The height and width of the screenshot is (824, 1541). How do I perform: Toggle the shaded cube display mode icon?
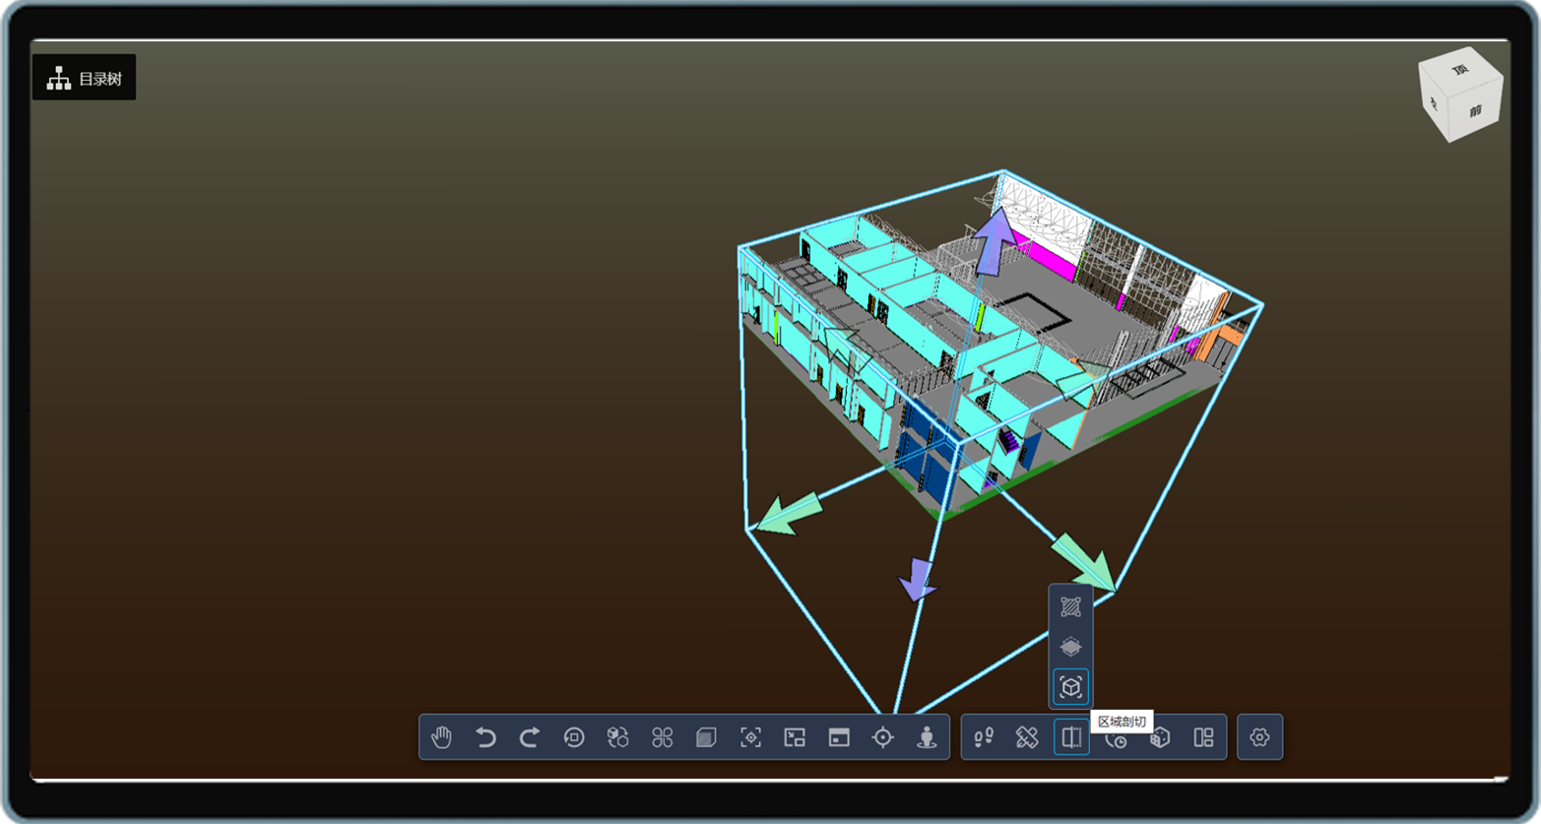(x=706, y=737)
